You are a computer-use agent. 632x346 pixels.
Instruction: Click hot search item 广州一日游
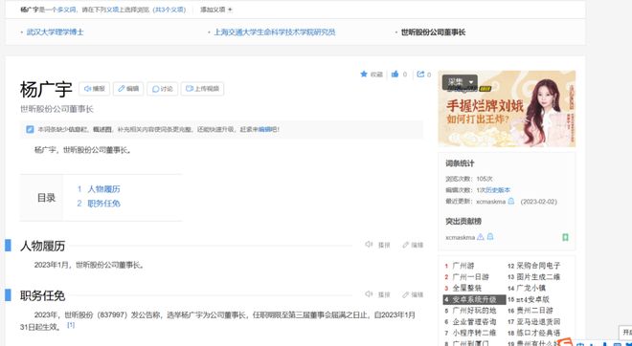(471, 277)
